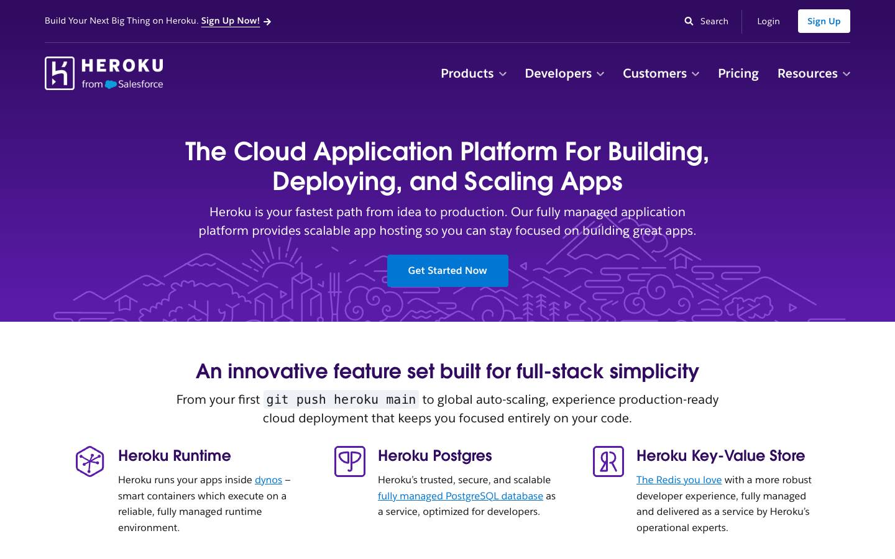Click the Get Started Now button
Viewport: 895px width, 559px height.
coord(447,271)
